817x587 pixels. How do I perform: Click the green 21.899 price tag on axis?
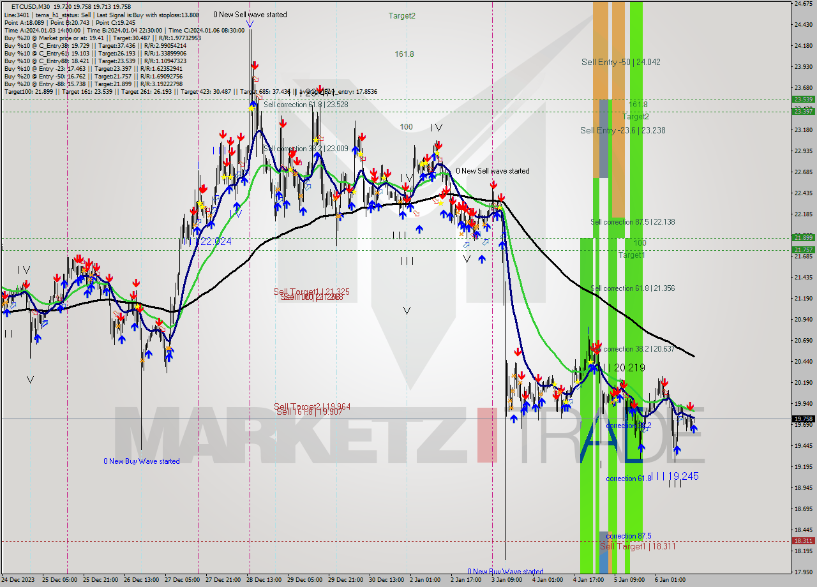point(803,238)
